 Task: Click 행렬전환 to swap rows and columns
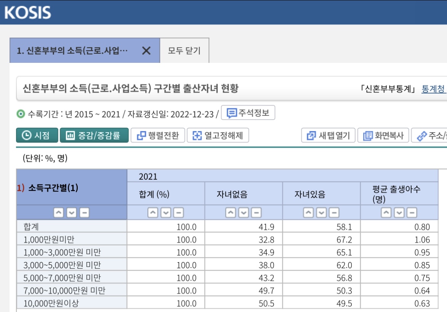click(158, 135)
